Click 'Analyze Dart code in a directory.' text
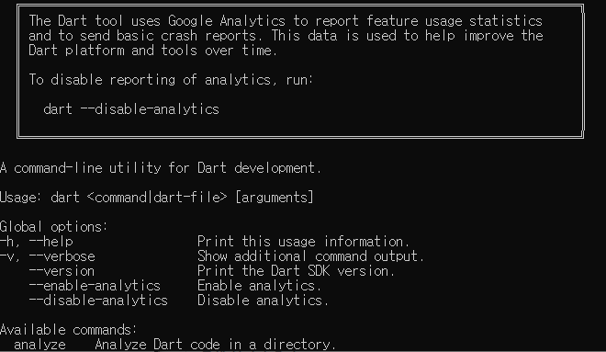Viewport: 606px width, 352px height. [x=215, y=345]
